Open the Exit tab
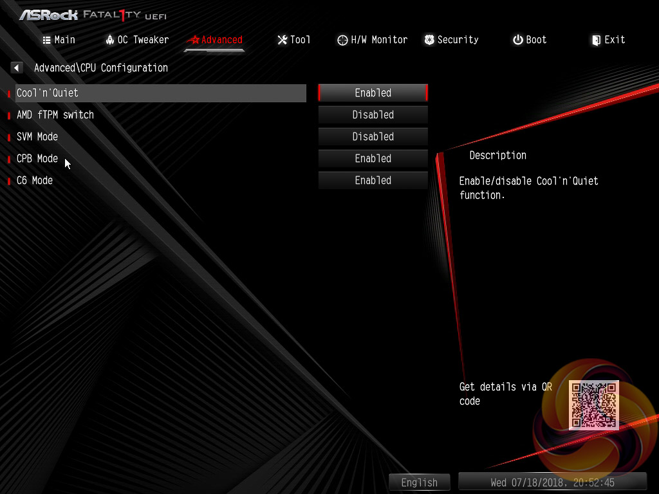The width and height of the screenshot is (659, 494). point(609,40)
